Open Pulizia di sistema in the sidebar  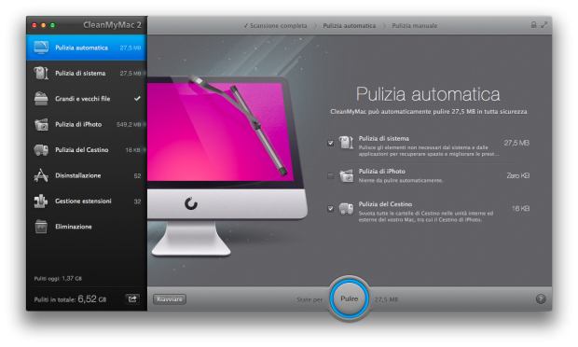click(x=87, y=73)
